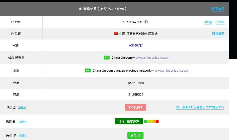Image resolution: width=237 pixels, height=140 pixels.
Task: Open the ping link
Action: 208,22
